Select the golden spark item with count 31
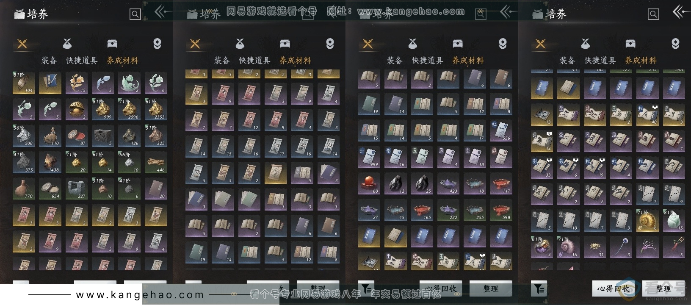Screen dimensions: 691x305 594,247
